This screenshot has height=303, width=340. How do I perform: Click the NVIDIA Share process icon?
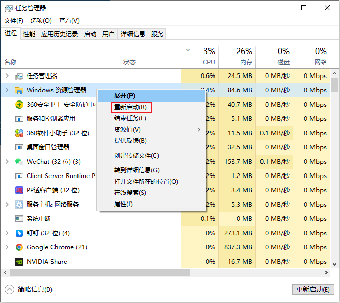[x=19, y=262]
